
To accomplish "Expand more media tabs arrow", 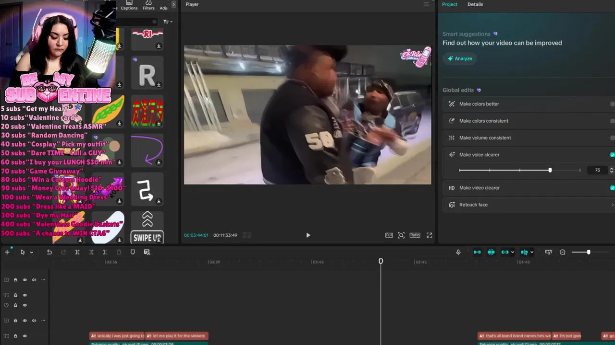I will [173, 5].
